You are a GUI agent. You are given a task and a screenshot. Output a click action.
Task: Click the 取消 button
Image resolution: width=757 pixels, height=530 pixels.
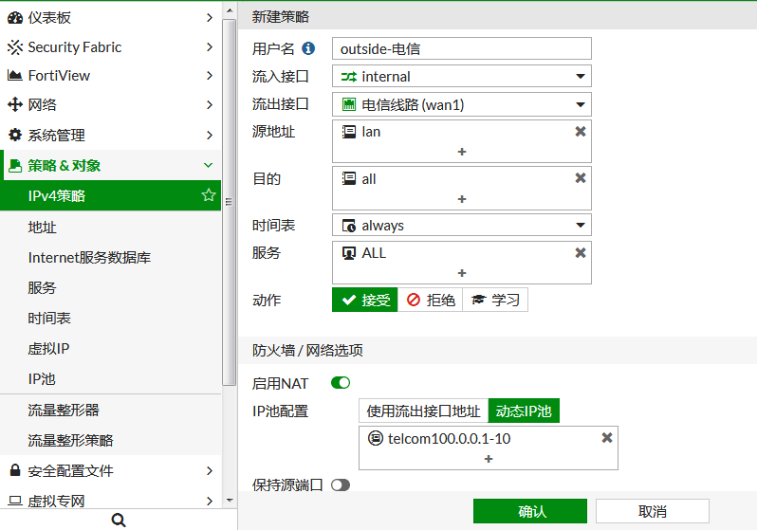tap(652, 511)
